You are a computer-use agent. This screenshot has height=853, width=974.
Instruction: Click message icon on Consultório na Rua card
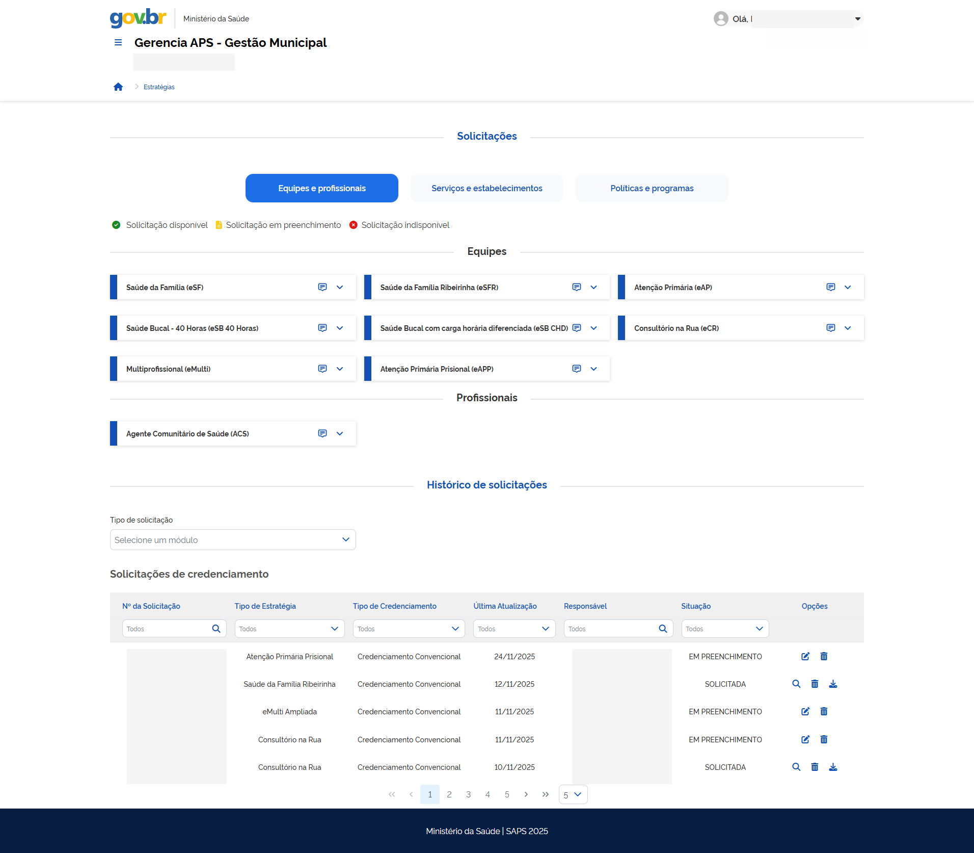click(x=830, y=328)
